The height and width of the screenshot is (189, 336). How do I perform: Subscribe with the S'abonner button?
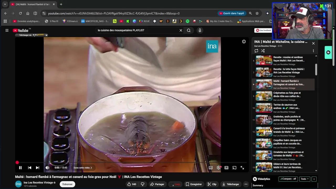[x=67, y=184]
